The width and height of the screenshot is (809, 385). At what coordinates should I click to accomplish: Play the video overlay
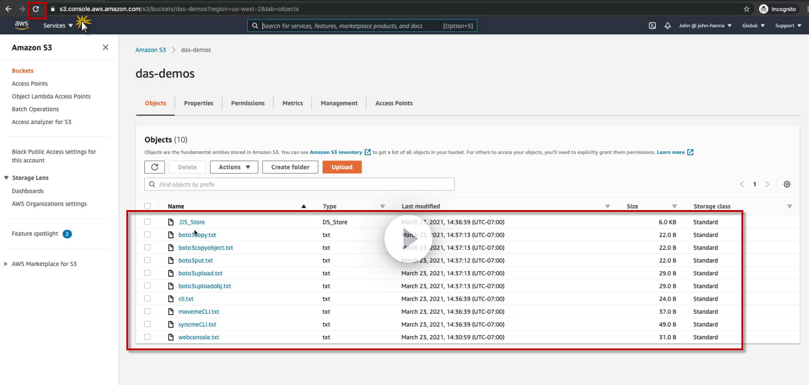click(408, 239)
